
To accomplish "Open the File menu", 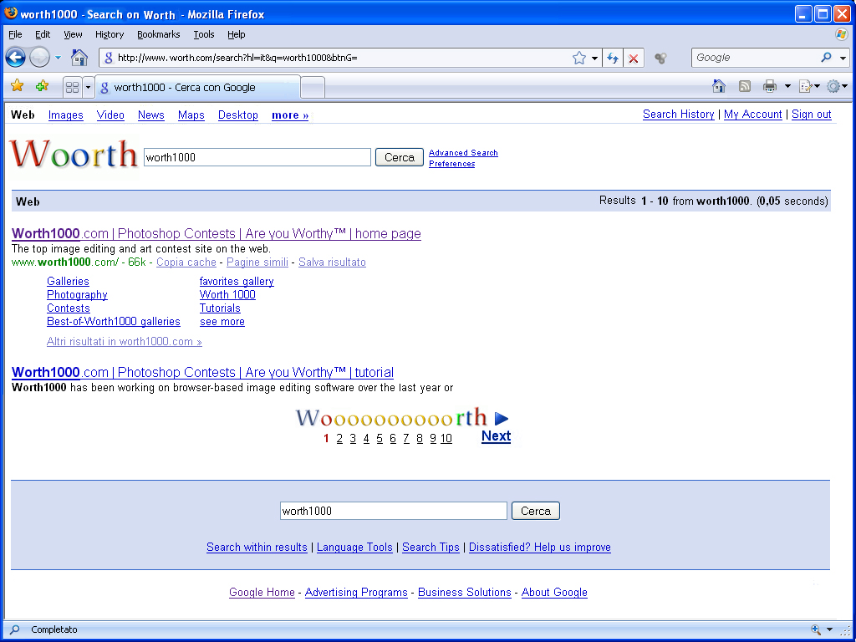I will (x=15, y=34).
